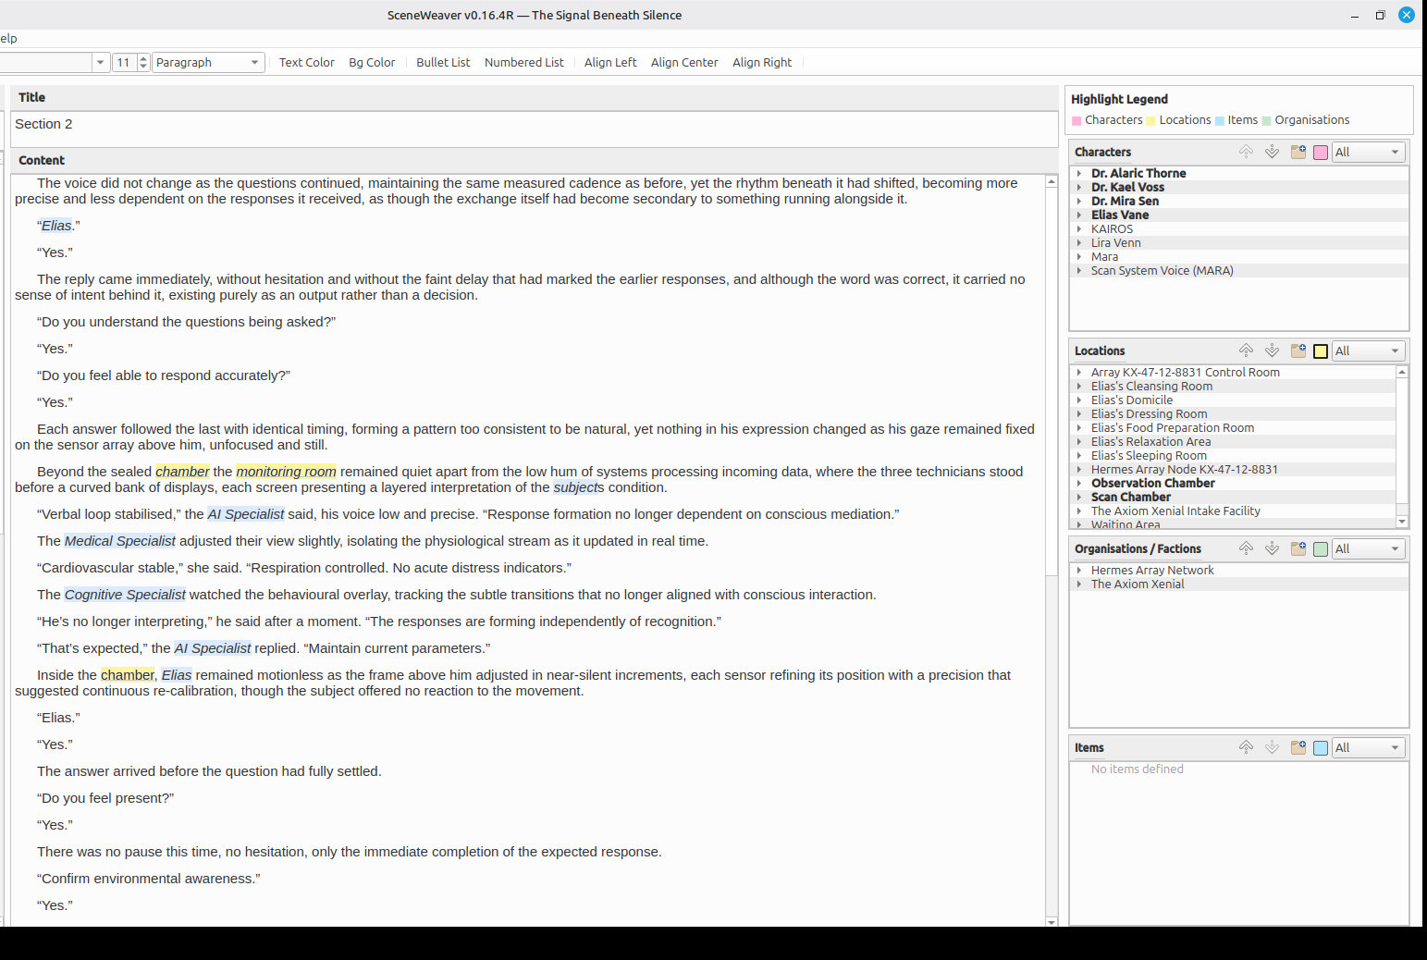Expand Dr. Alaric Thorne tree arrow
Viewport: 1427px width, 960px height.
click(x=1079, y=173)
